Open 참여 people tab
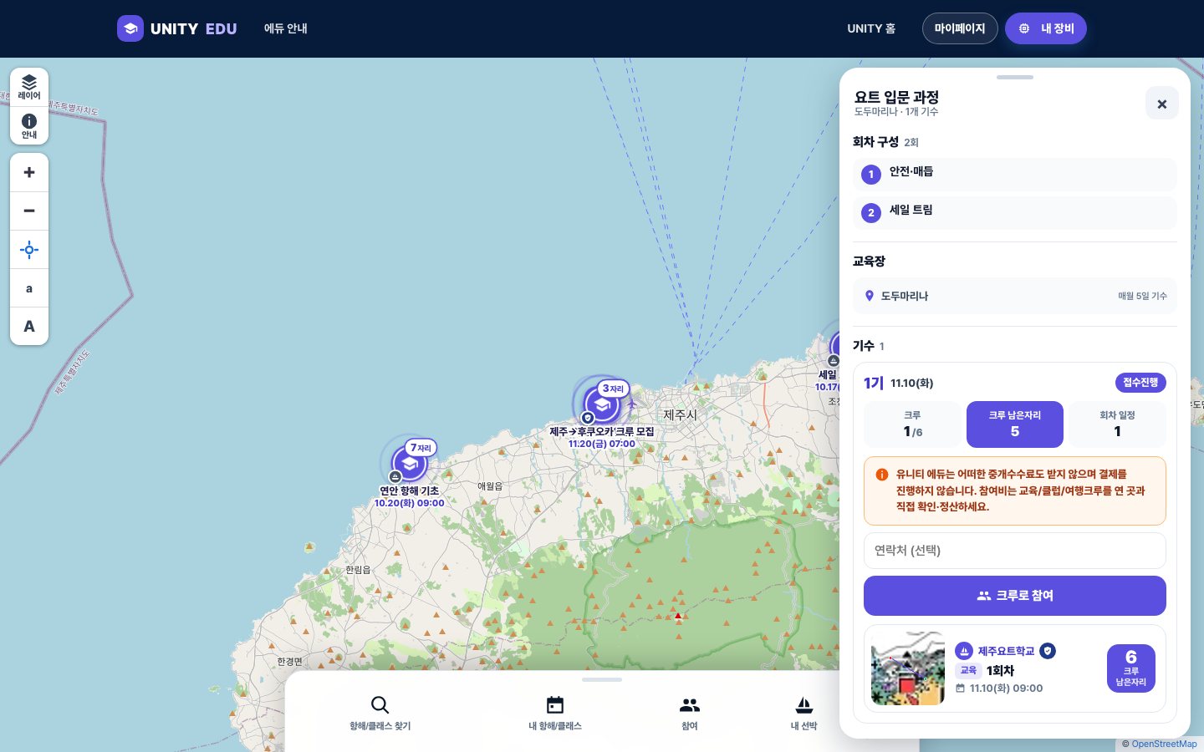The height and width of the screenshot is (752, 1204). click(690, 713)
